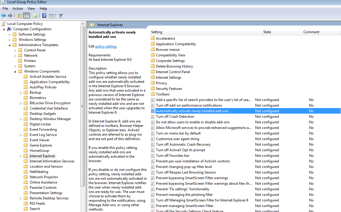341x212 pixels.
Task: Expand the Software Settings node
Action: point(9,35)
